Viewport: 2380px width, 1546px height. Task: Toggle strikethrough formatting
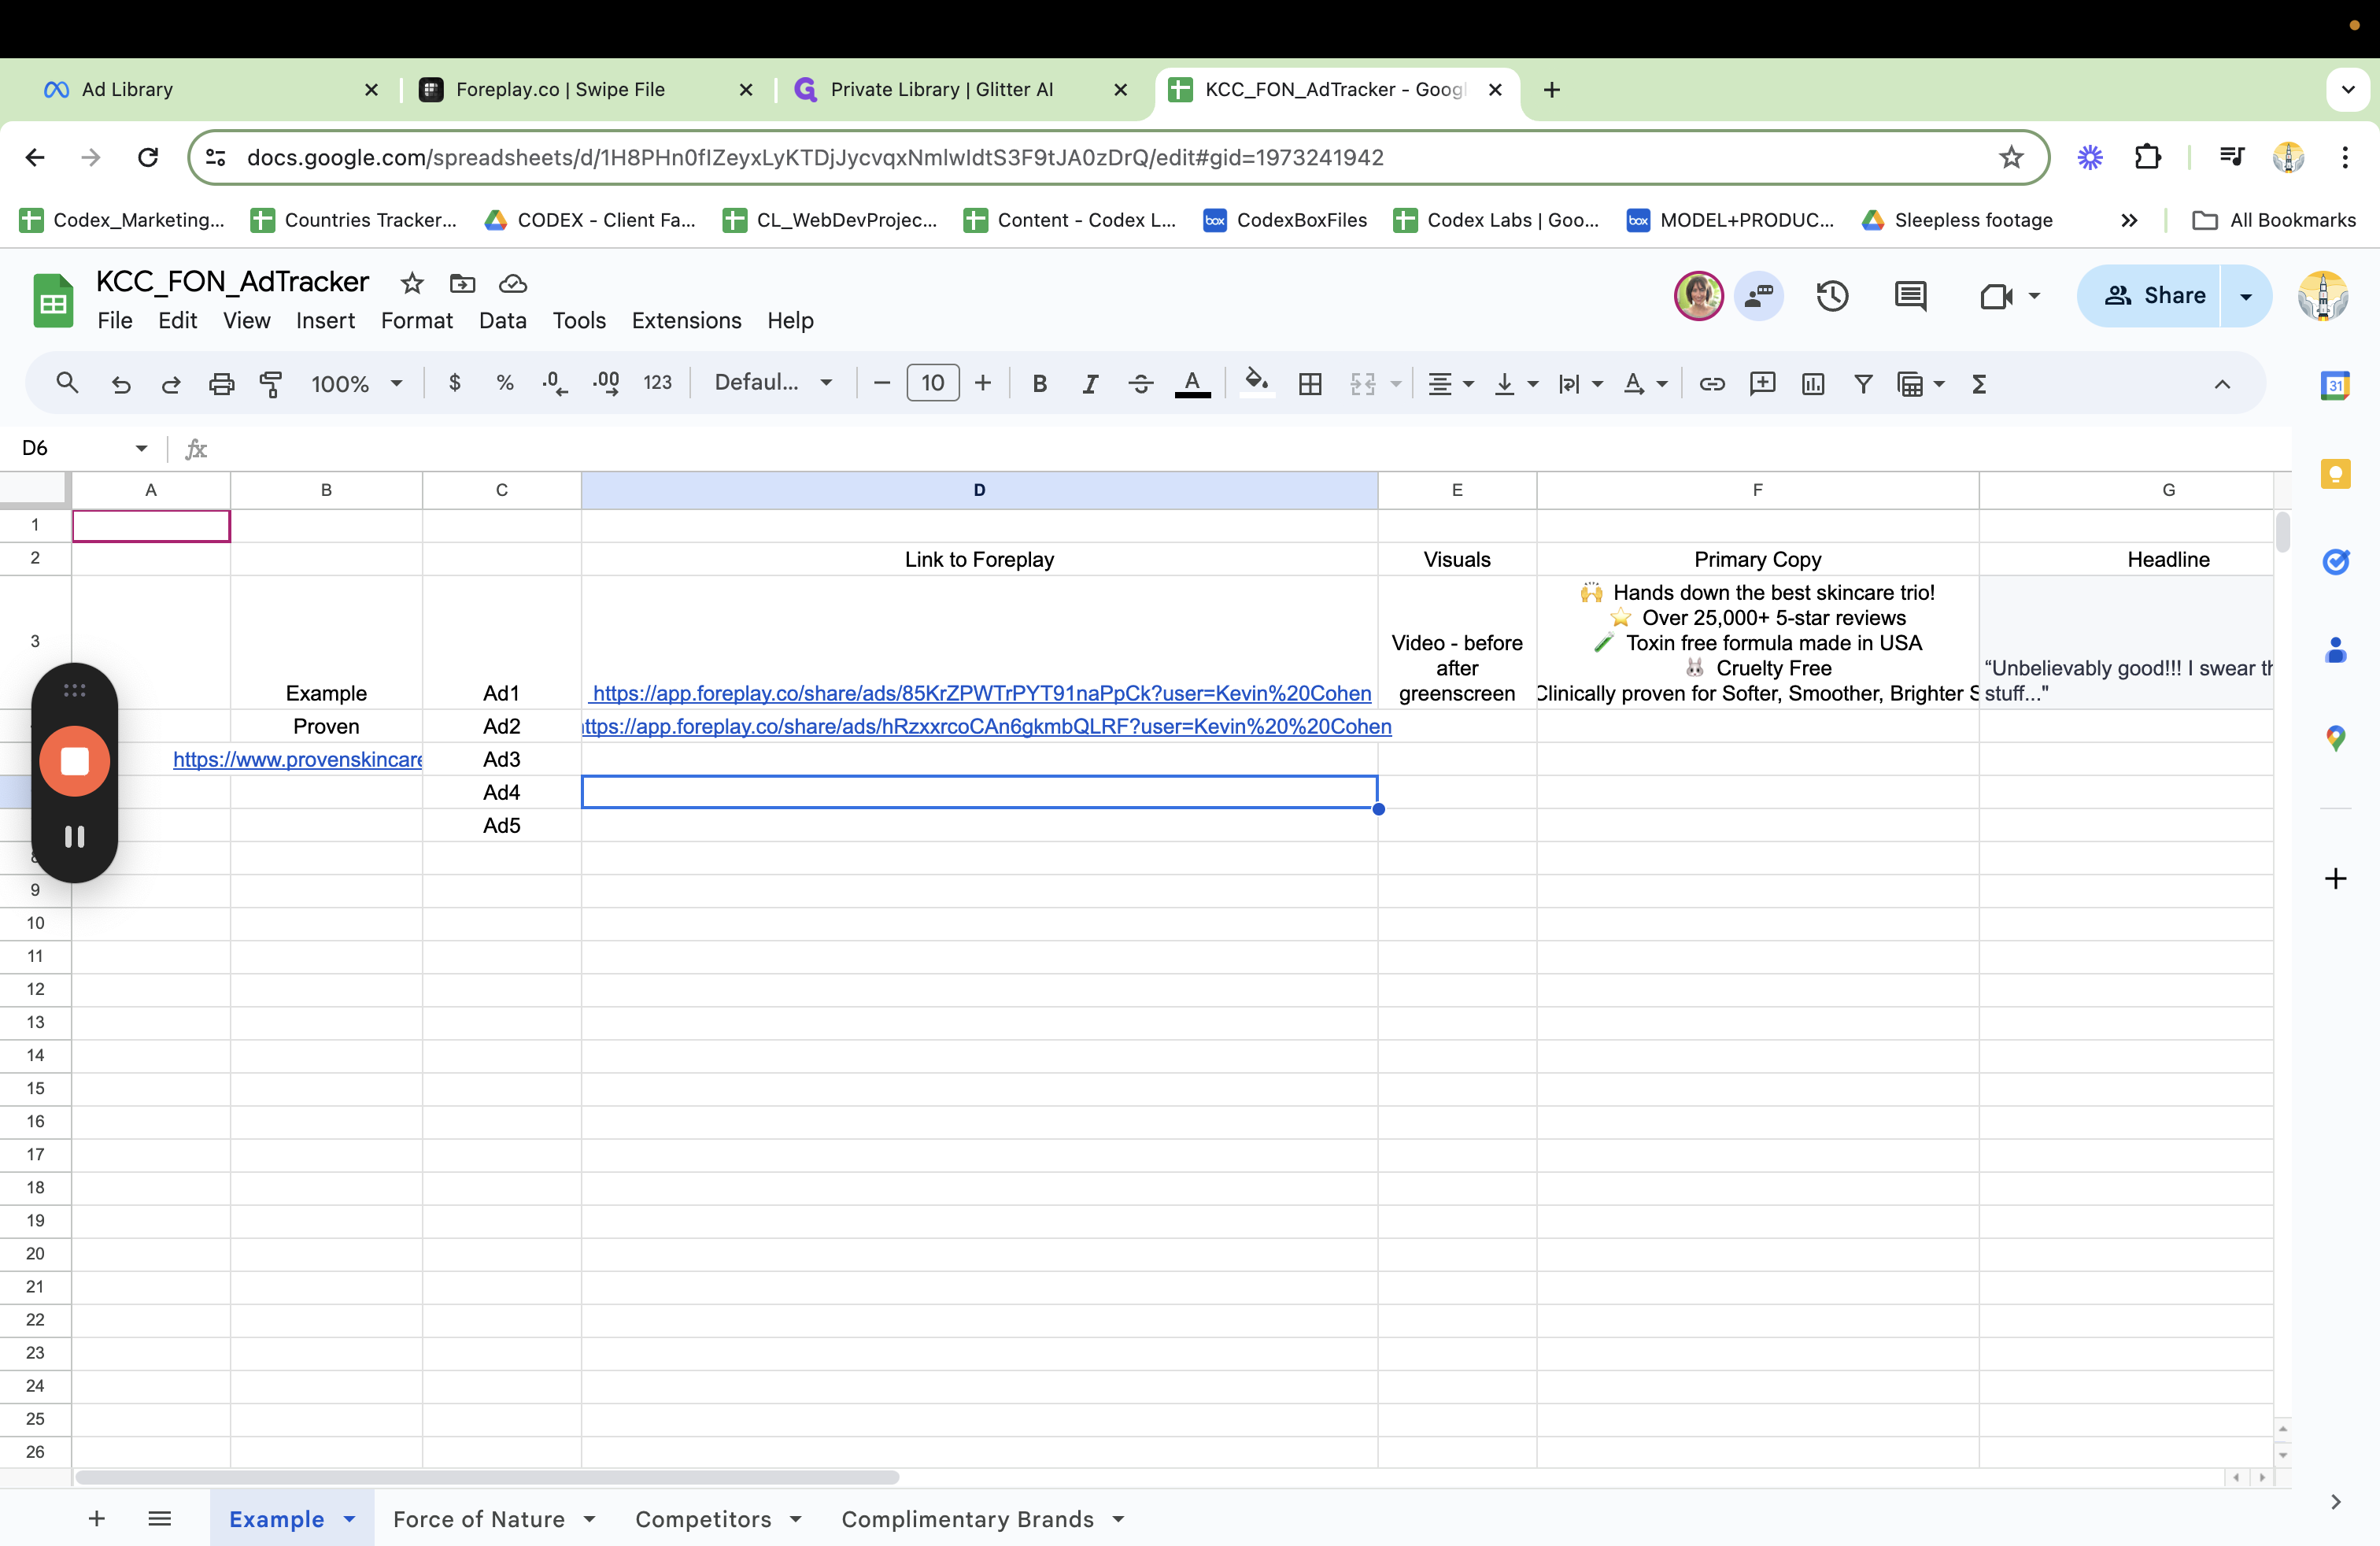pyautogui.click(x=1141, y=384)
